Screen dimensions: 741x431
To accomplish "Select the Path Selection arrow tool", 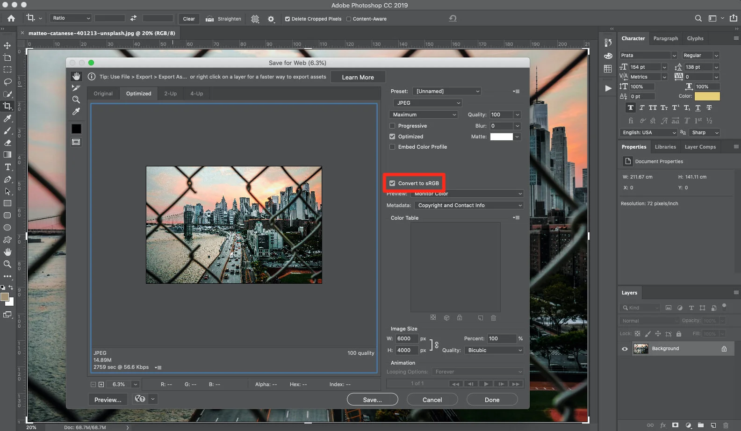I will [7, 191].
